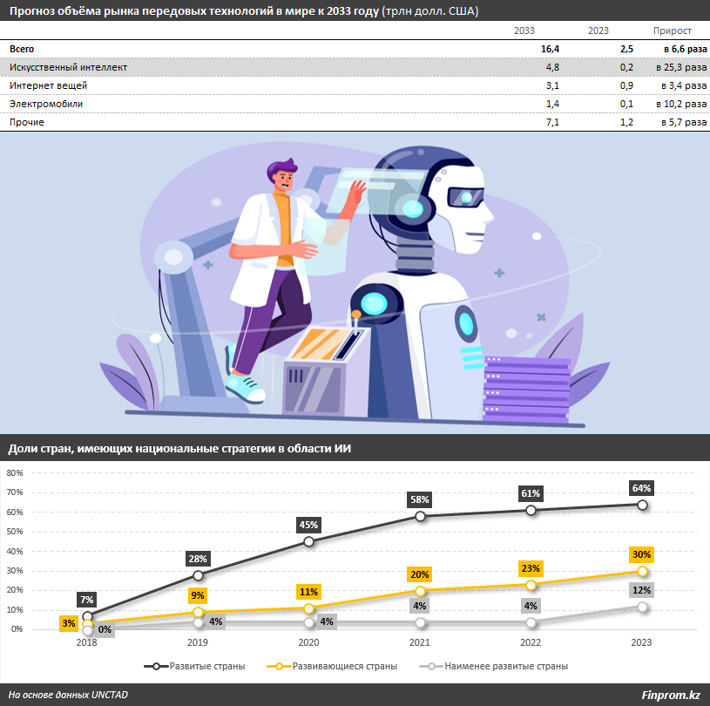Click the purple server stack in the illustration
The height and width of the screenshot is (706, 710).
click(525, 389)
